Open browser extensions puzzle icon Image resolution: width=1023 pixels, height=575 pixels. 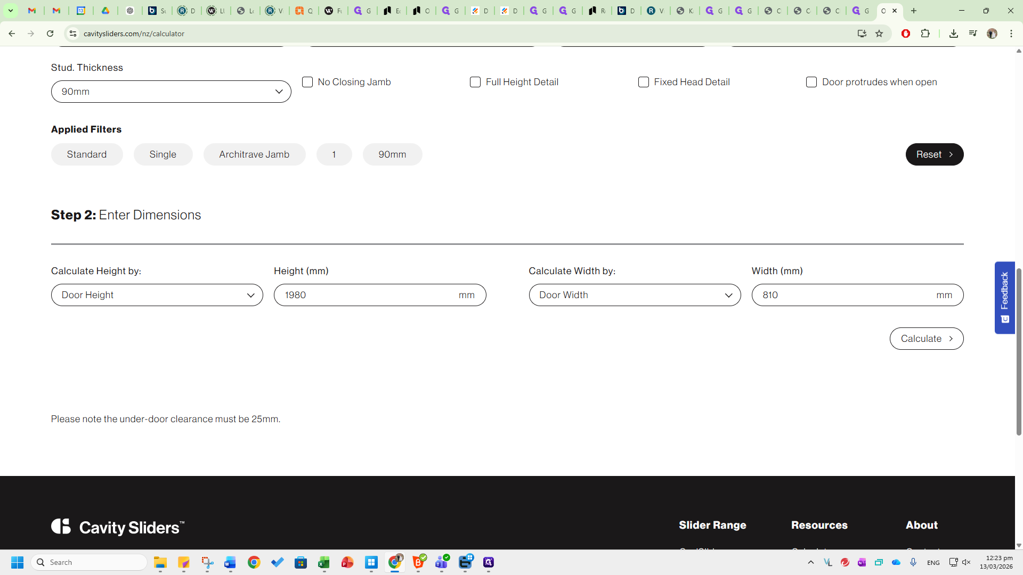(925, 34)
